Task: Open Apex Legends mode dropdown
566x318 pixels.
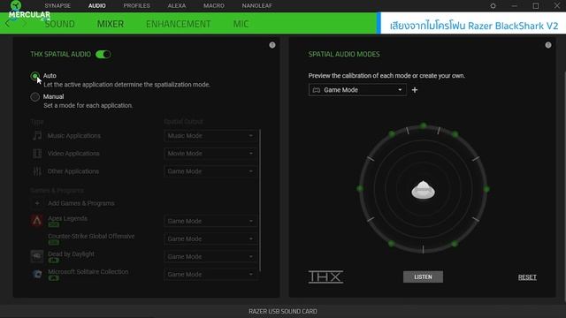Action: (x=210, y=221)
